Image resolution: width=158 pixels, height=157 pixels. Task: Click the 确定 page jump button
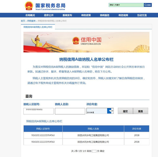(102, 151)
